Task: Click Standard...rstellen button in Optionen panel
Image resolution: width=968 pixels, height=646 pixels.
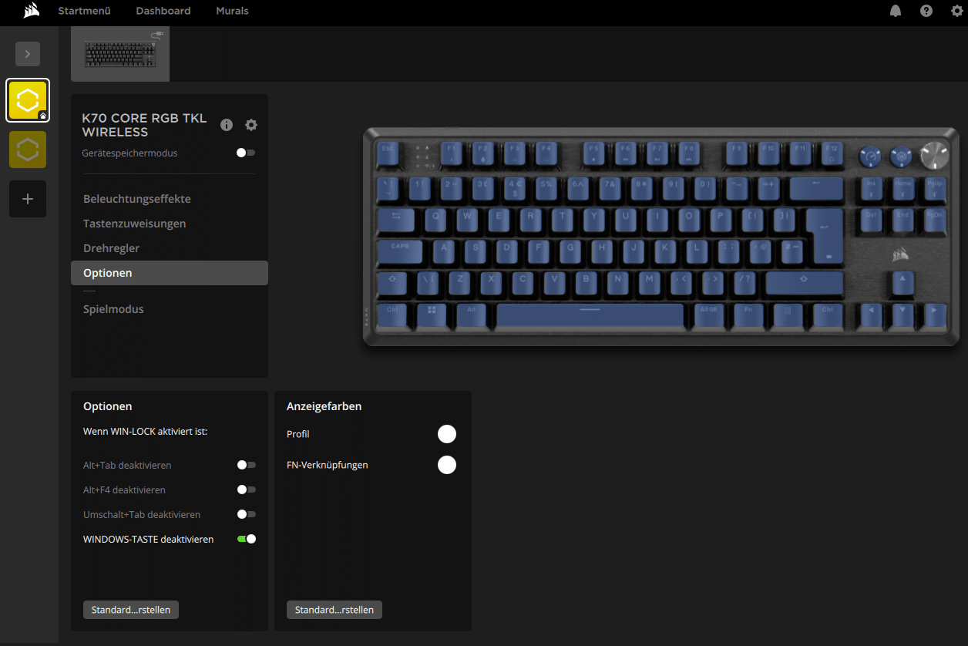Action: pos(131,610)
